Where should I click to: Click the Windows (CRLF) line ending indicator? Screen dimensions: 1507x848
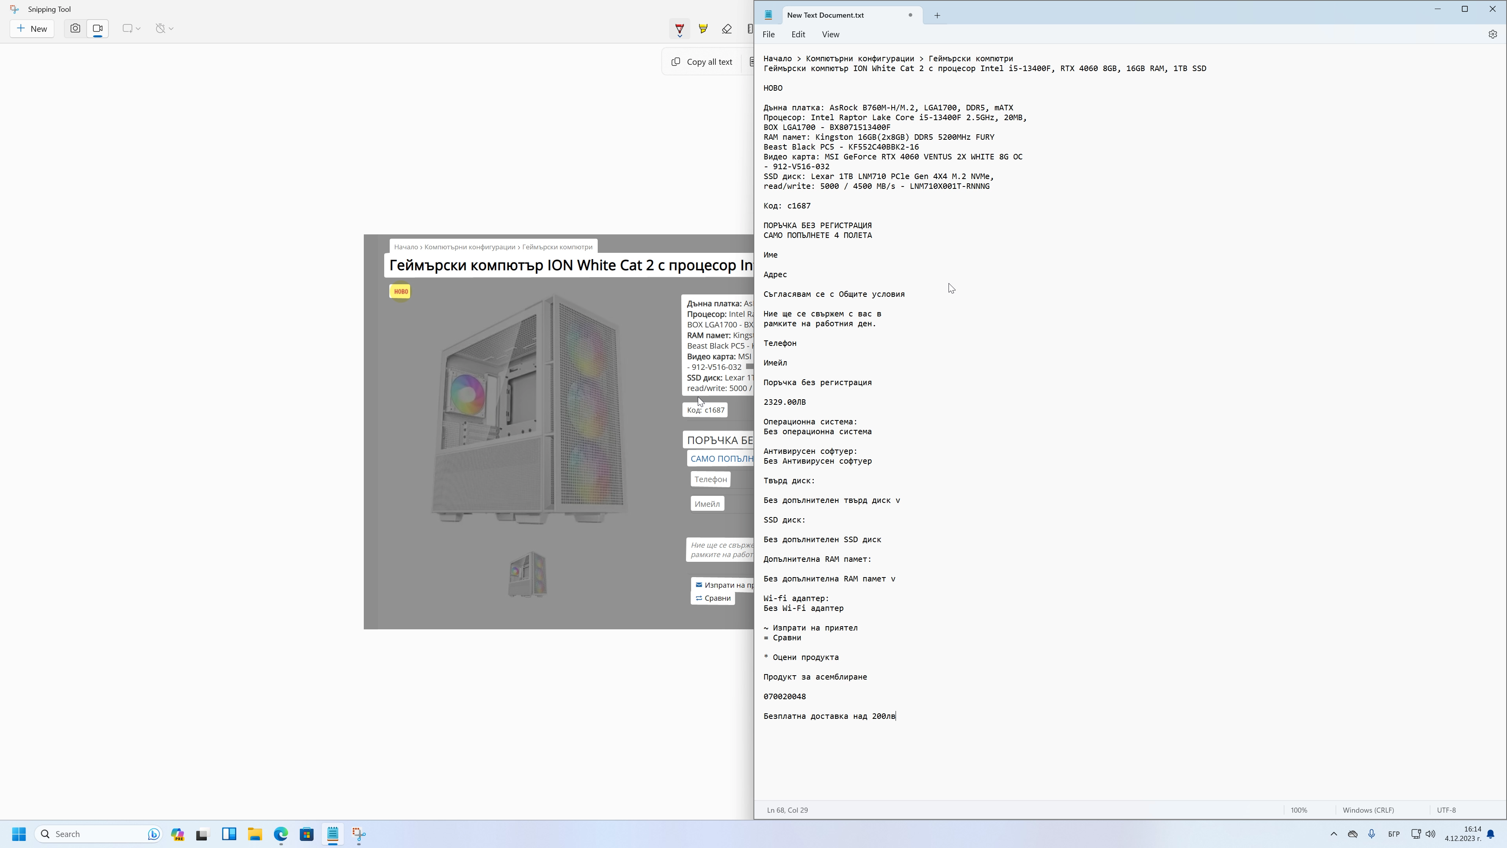[x=1368, y=810]
